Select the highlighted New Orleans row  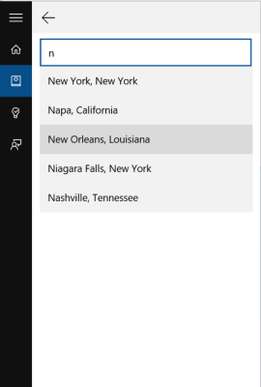coord(146,139)
